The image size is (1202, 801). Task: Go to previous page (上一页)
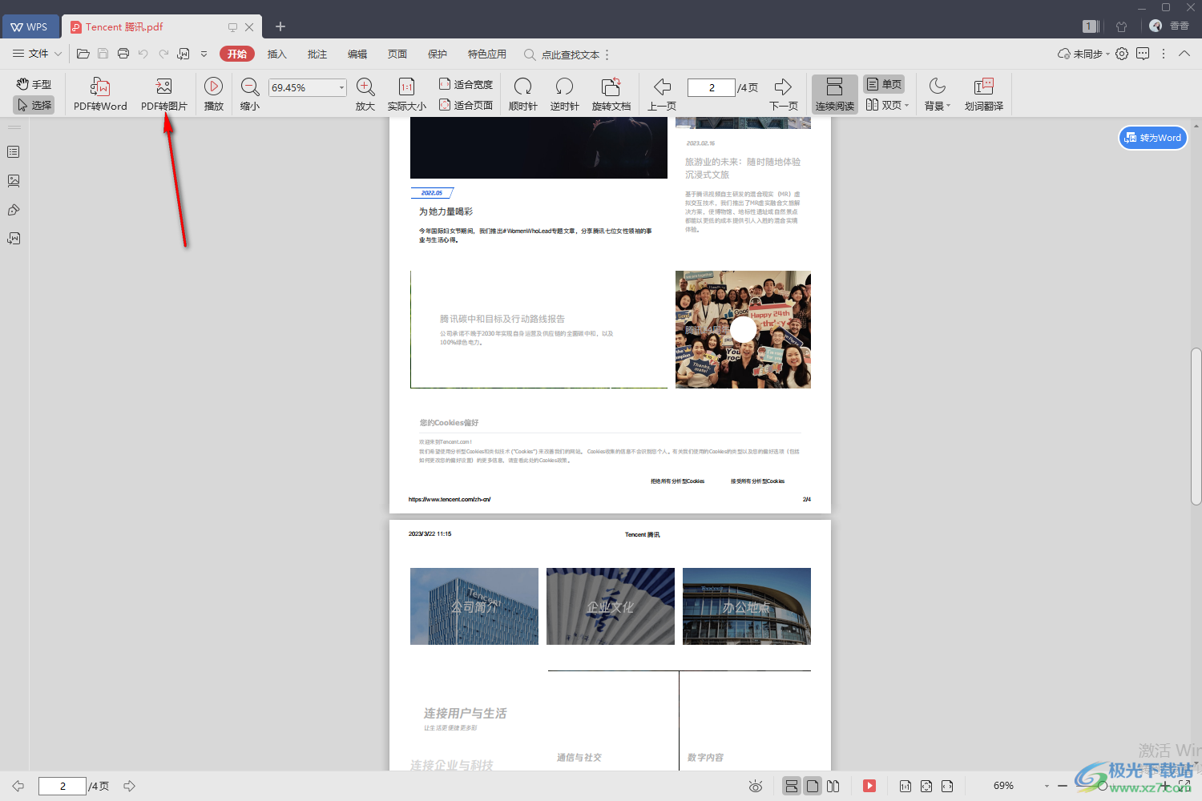(662, 95)
